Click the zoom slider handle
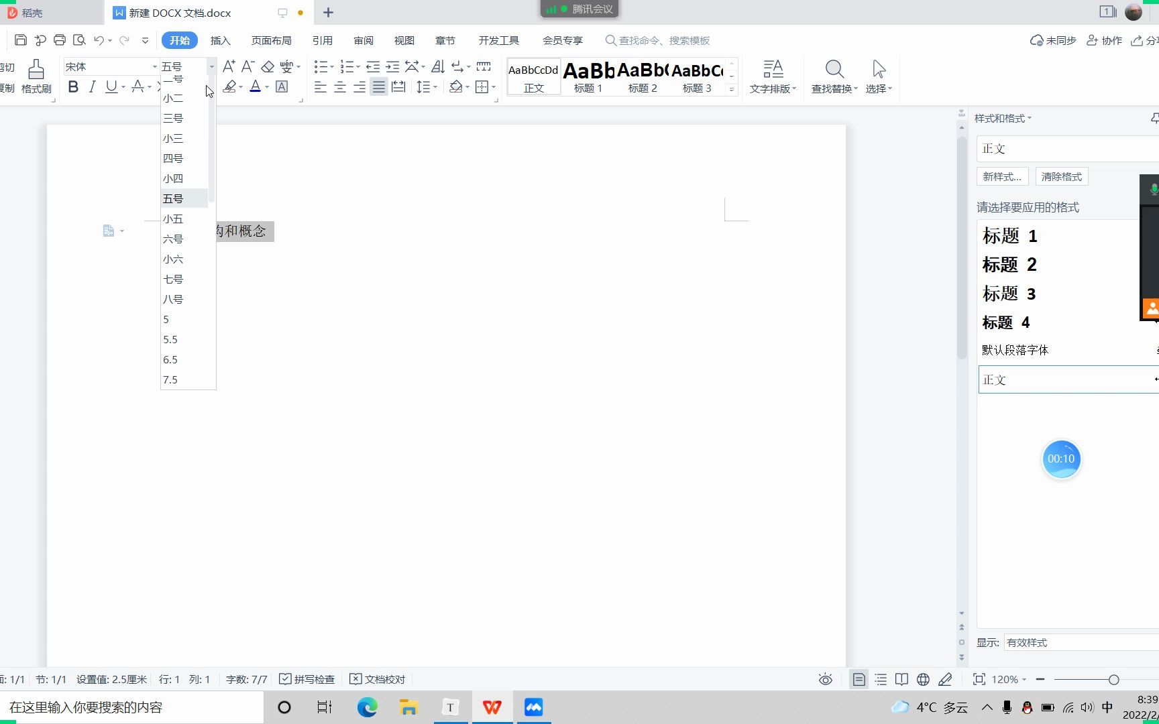1159x724 pixels. tap(1114, 679)
